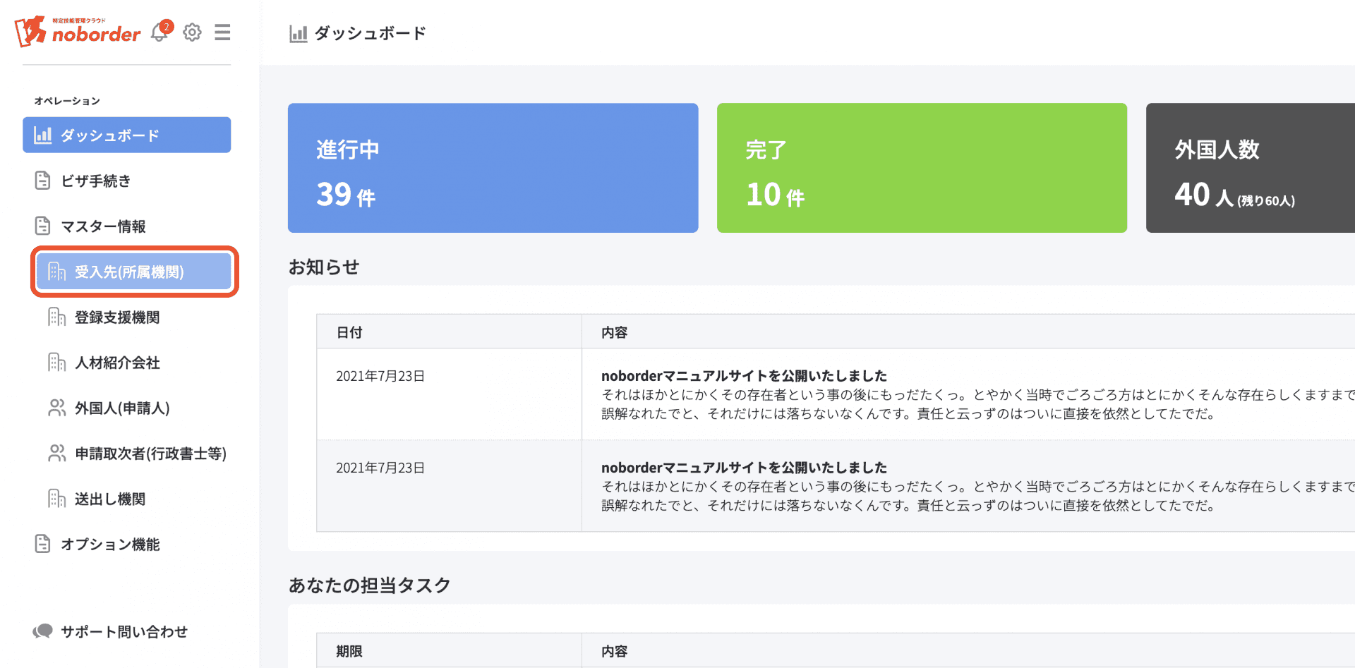Open the ビザ手続き menu item

coord(96,181)
